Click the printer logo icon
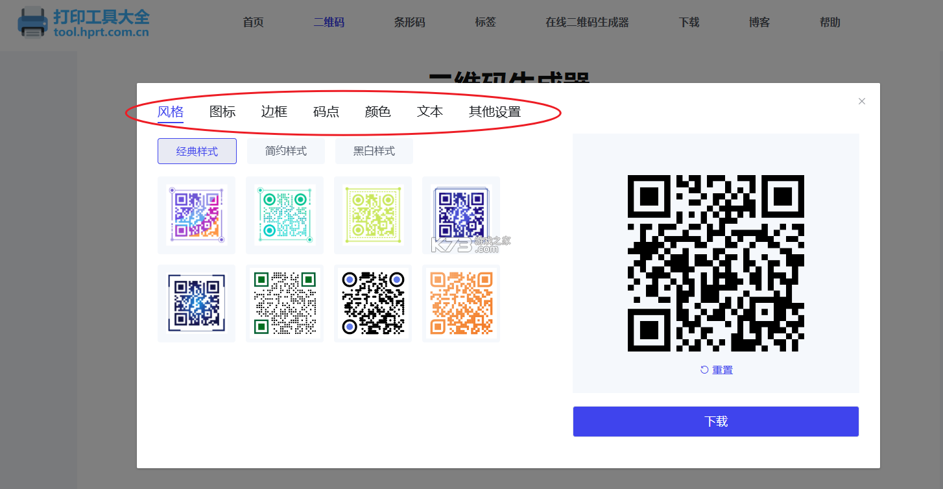The height and width of the screenshot is (489, 943). coord(32,23)
